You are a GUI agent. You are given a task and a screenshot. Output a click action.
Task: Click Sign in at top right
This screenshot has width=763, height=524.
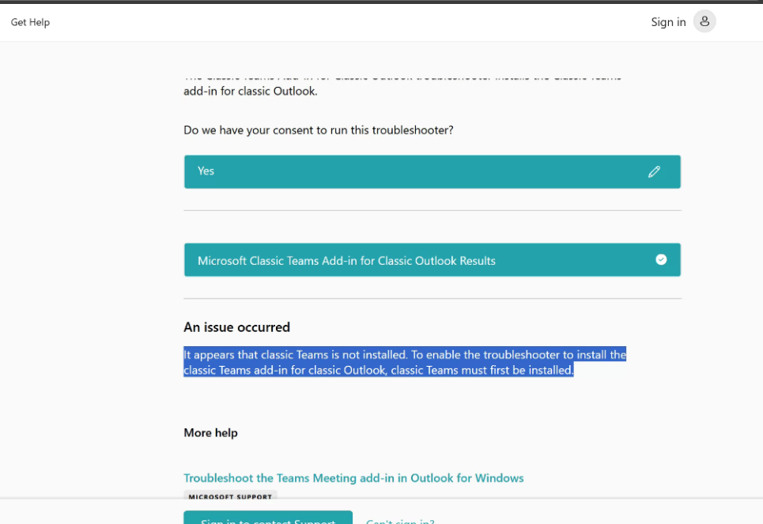668,22
